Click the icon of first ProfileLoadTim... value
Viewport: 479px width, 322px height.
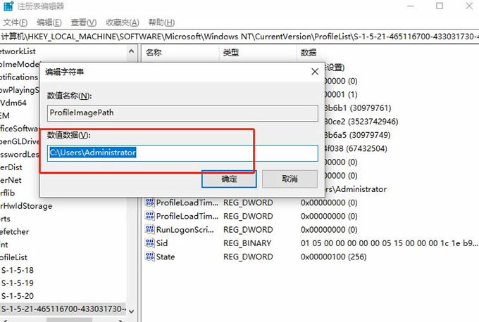(149, 202)
